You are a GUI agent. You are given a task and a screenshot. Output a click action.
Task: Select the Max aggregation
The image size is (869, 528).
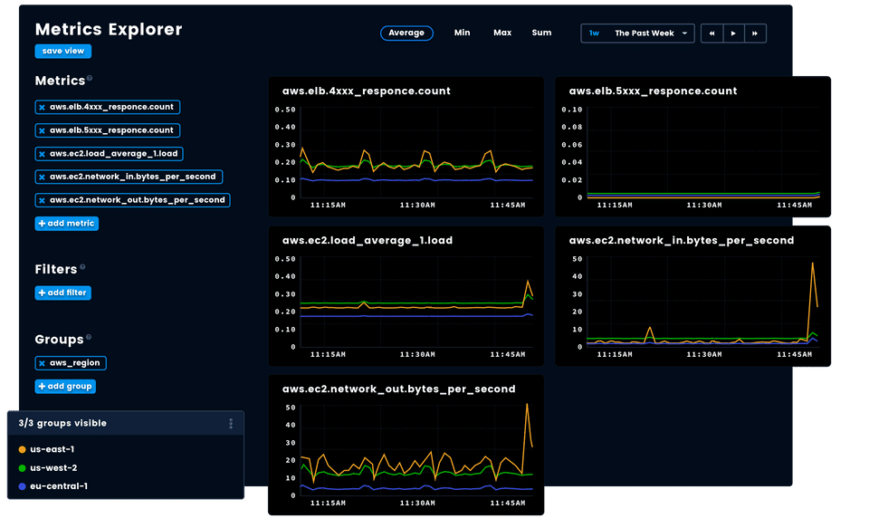point(502,33)
